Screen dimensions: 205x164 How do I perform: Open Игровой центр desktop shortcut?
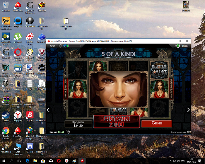click(30, 133)
